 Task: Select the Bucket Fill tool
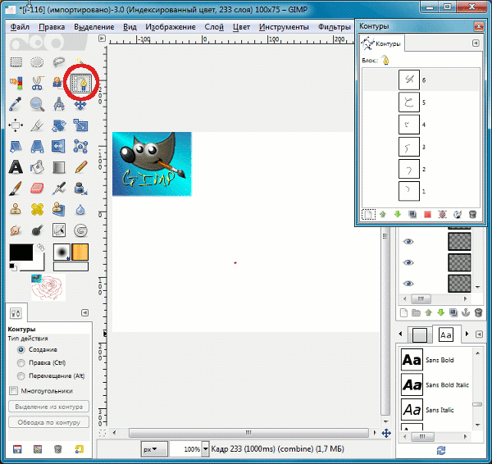[x=37, y=167]
